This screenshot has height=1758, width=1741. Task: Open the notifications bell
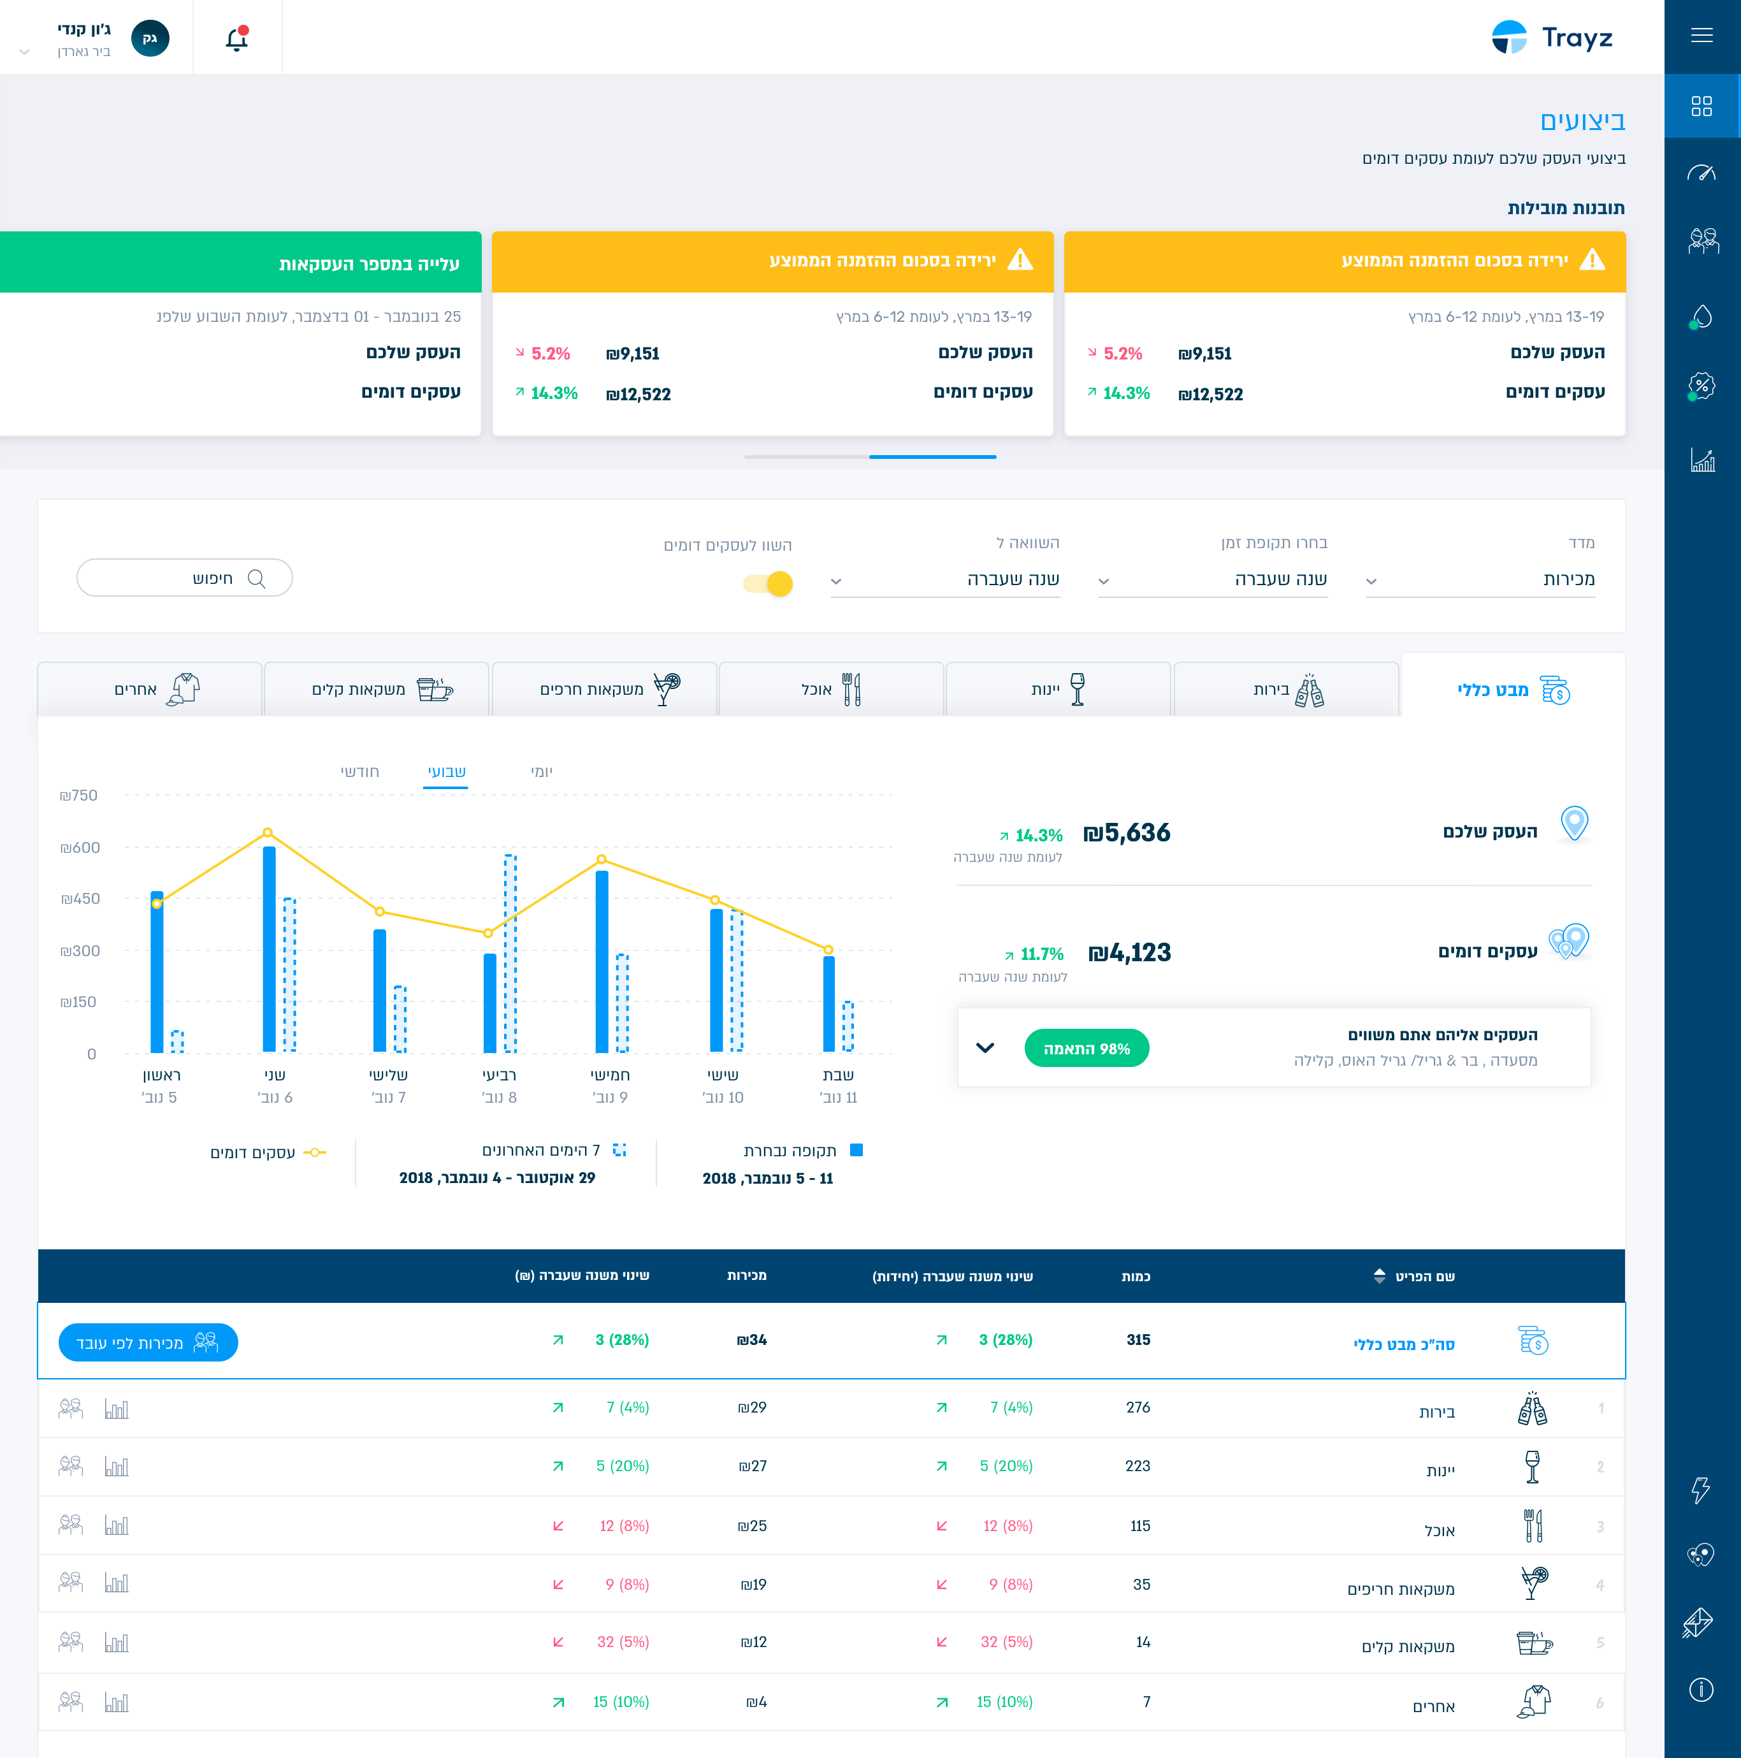click(236, 38)
